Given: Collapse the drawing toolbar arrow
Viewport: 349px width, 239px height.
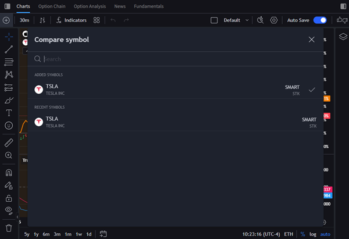Looking at the screenshot, I should pos(17,217).
